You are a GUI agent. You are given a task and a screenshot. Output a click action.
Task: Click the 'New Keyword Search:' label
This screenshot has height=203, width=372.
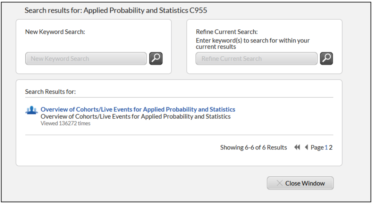tap(55, 32)
